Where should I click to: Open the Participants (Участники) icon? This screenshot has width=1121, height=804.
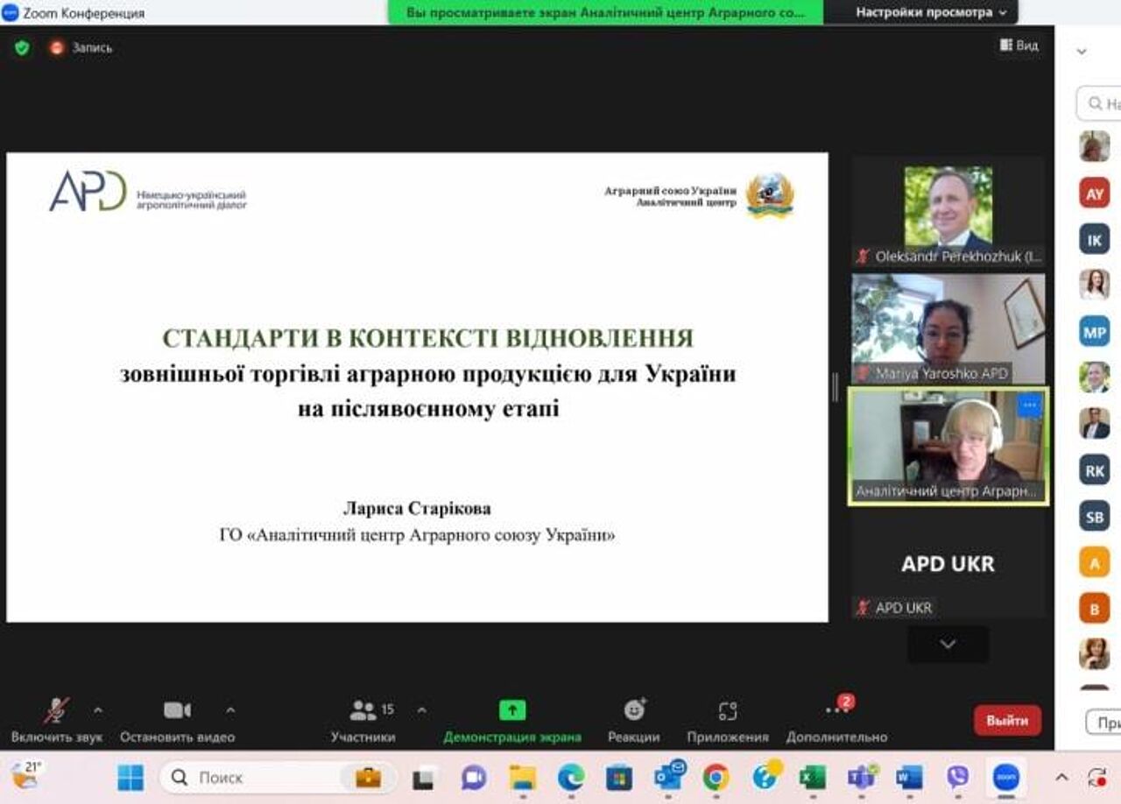click(363, 710)
